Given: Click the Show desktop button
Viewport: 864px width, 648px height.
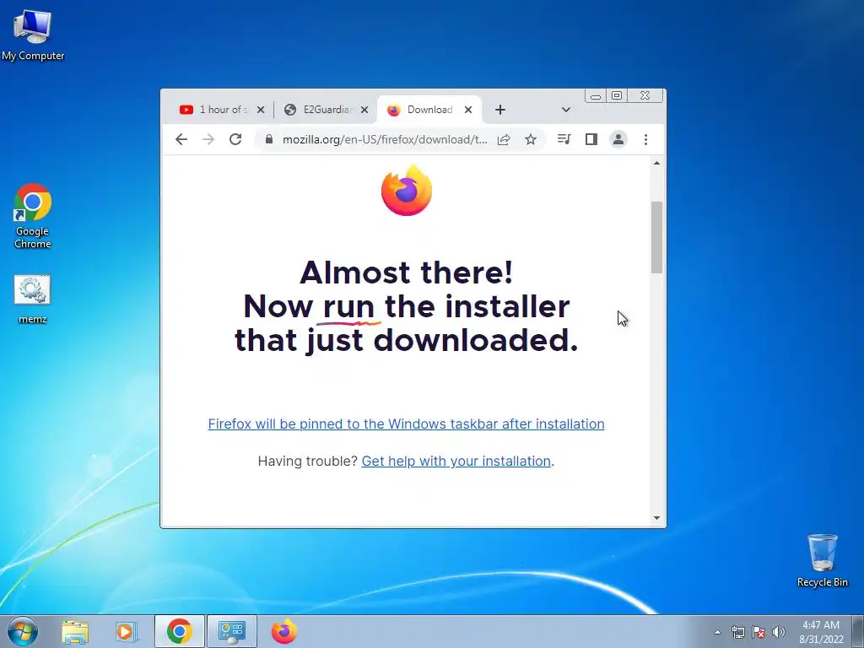Looking at the screenshot, I should pyautogui.click(x=857, y=631).
